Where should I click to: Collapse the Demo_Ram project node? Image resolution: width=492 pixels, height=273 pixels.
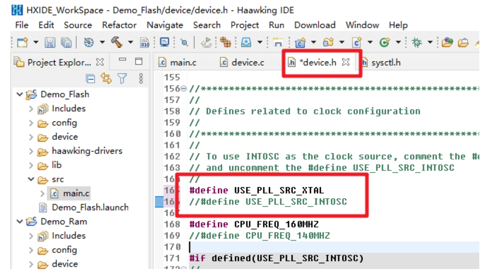point(19,222)
